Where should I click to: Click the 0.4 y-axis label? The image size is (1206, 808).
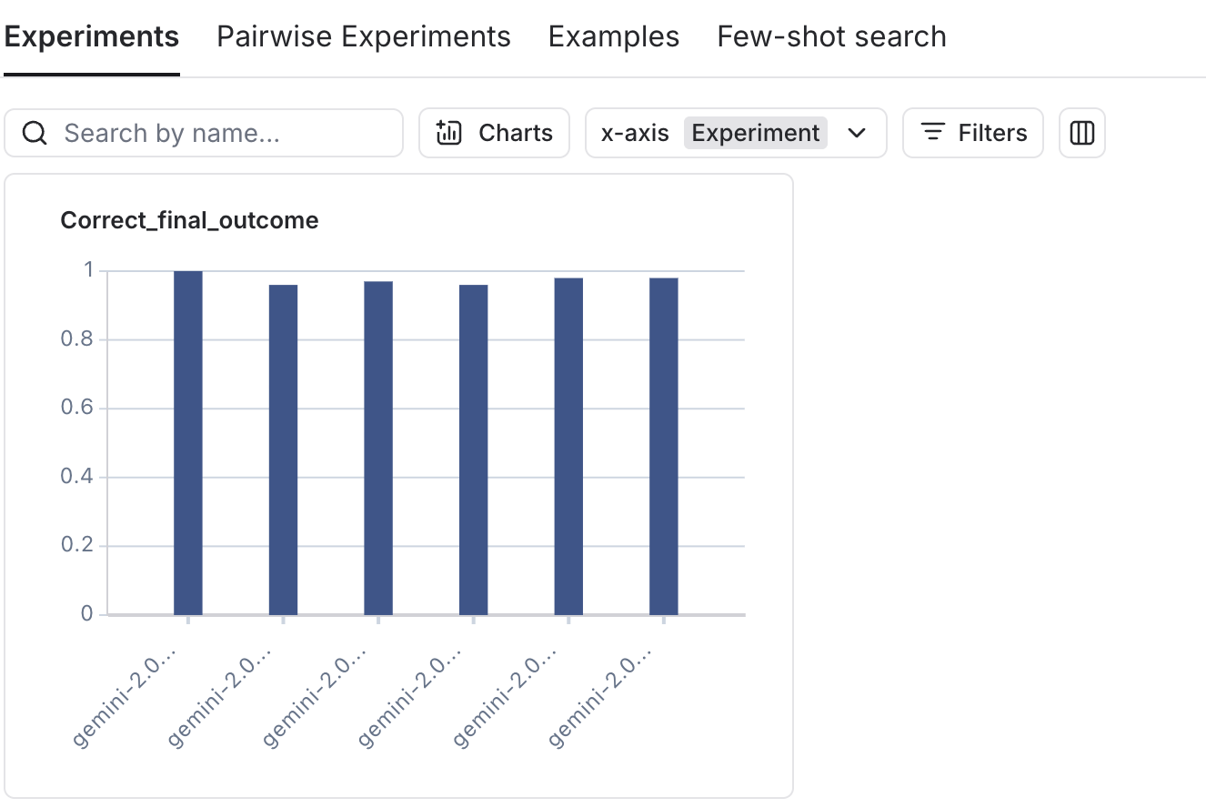(77, 477)
